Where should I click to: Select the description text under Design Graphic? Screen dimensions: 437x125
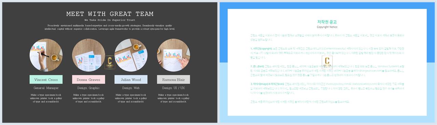(88, 98)
